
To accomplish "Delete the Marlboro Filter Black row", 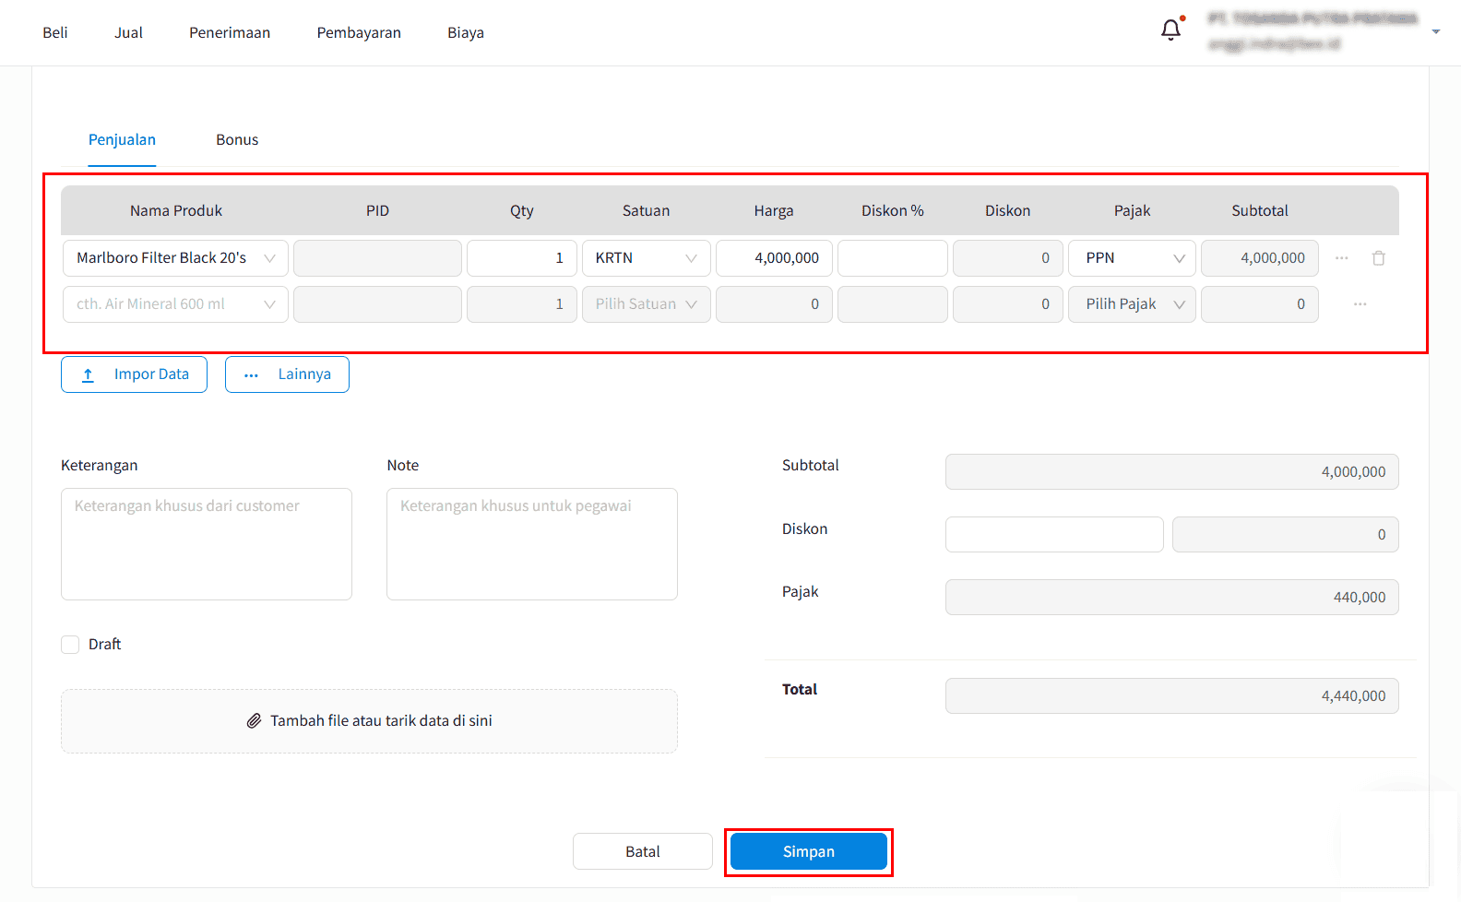I will coord(1379,258).
